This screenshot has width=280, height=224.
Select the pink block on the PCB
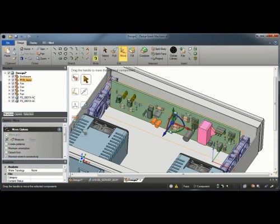tap(205, 133)
